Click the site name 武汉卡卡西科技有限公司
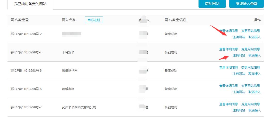 (79, 108)
